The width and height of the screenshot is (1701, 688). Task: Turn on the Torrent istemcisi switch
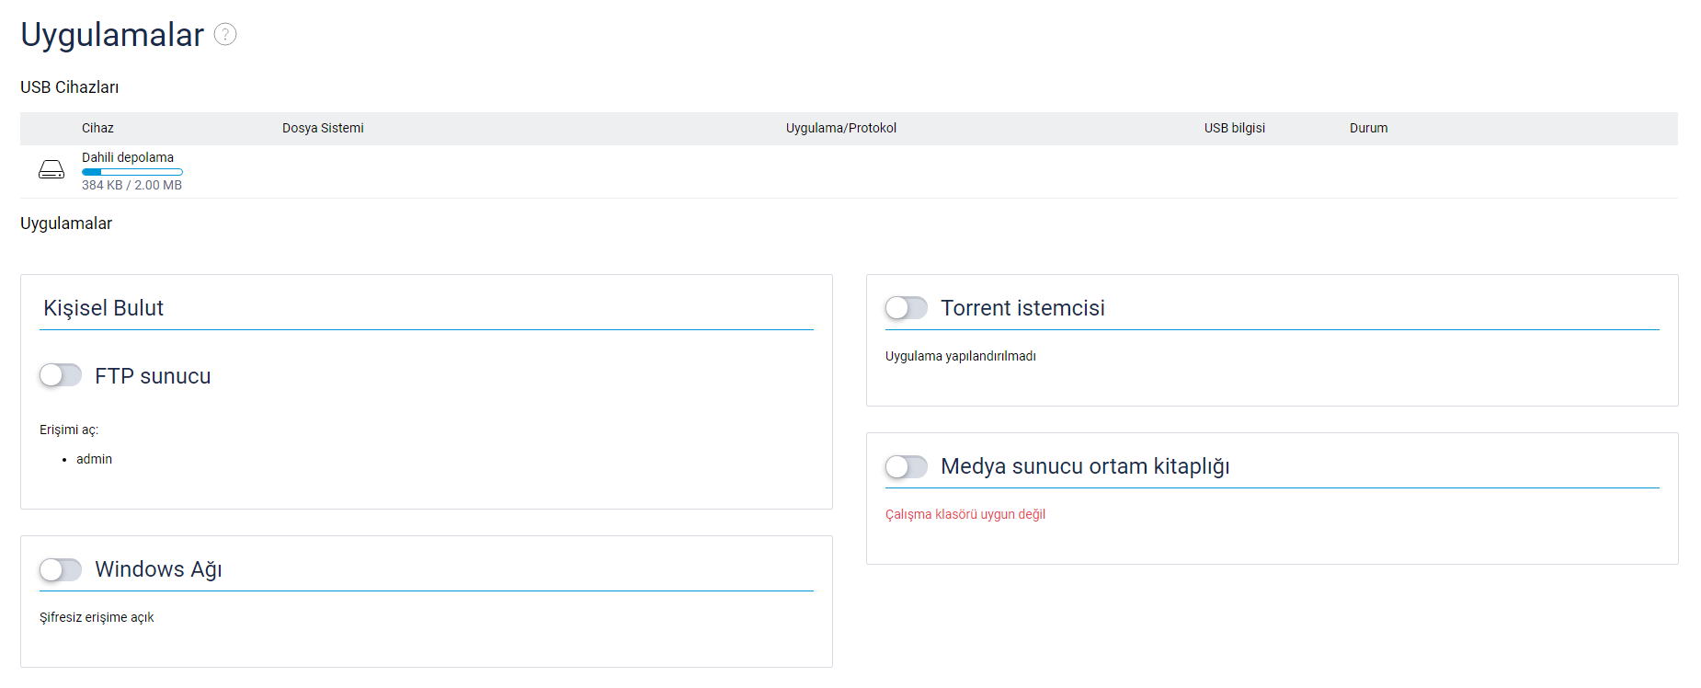(907, 308)
